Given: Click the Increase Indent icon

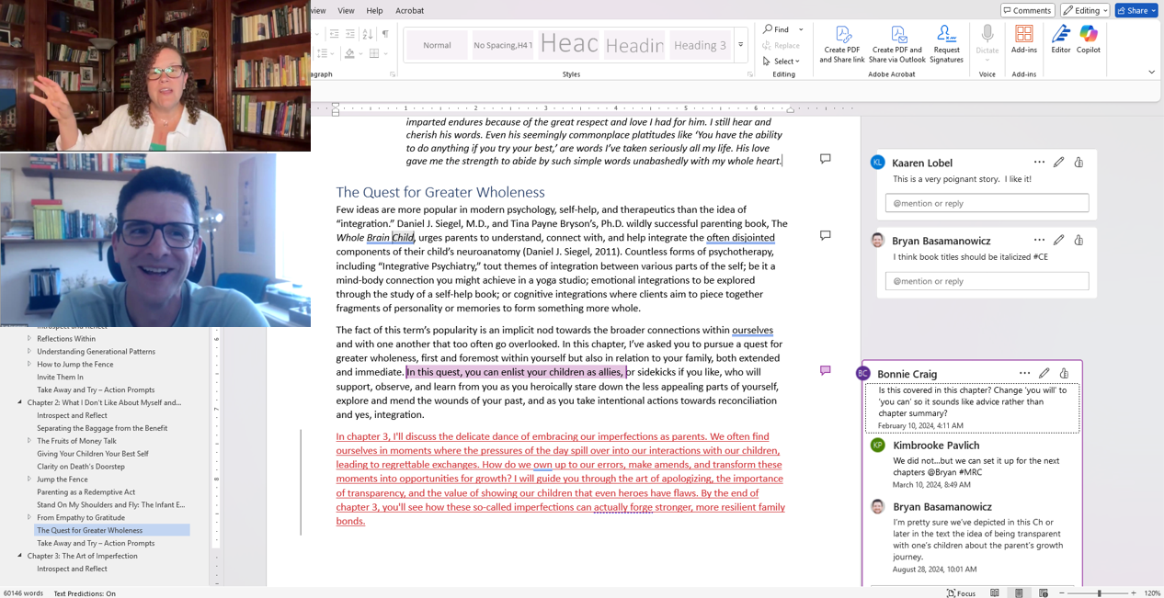Looking at the screenshot, I should tap(350, 34).
